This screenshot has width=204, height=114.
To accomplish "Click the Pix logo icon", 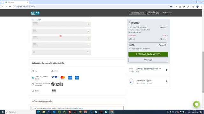I will 55,71.
